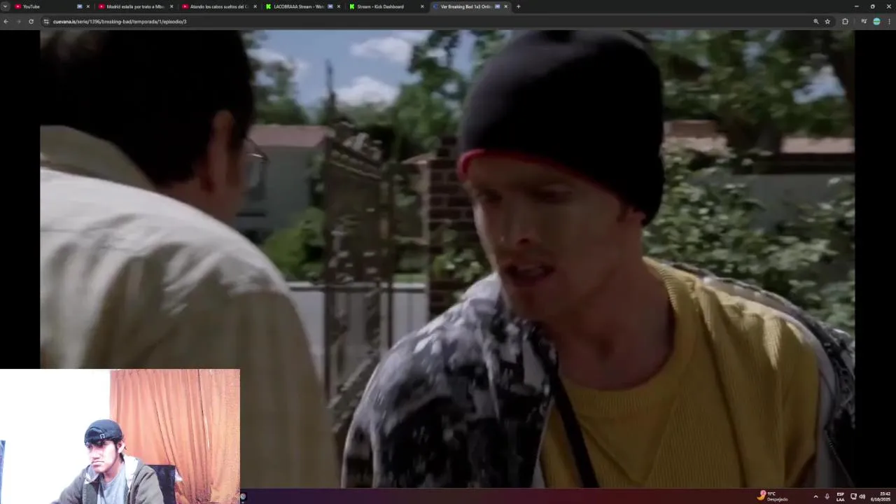Click the Breaking Bad video player
The width and height of the screenshot is (896, 504).
447,258
